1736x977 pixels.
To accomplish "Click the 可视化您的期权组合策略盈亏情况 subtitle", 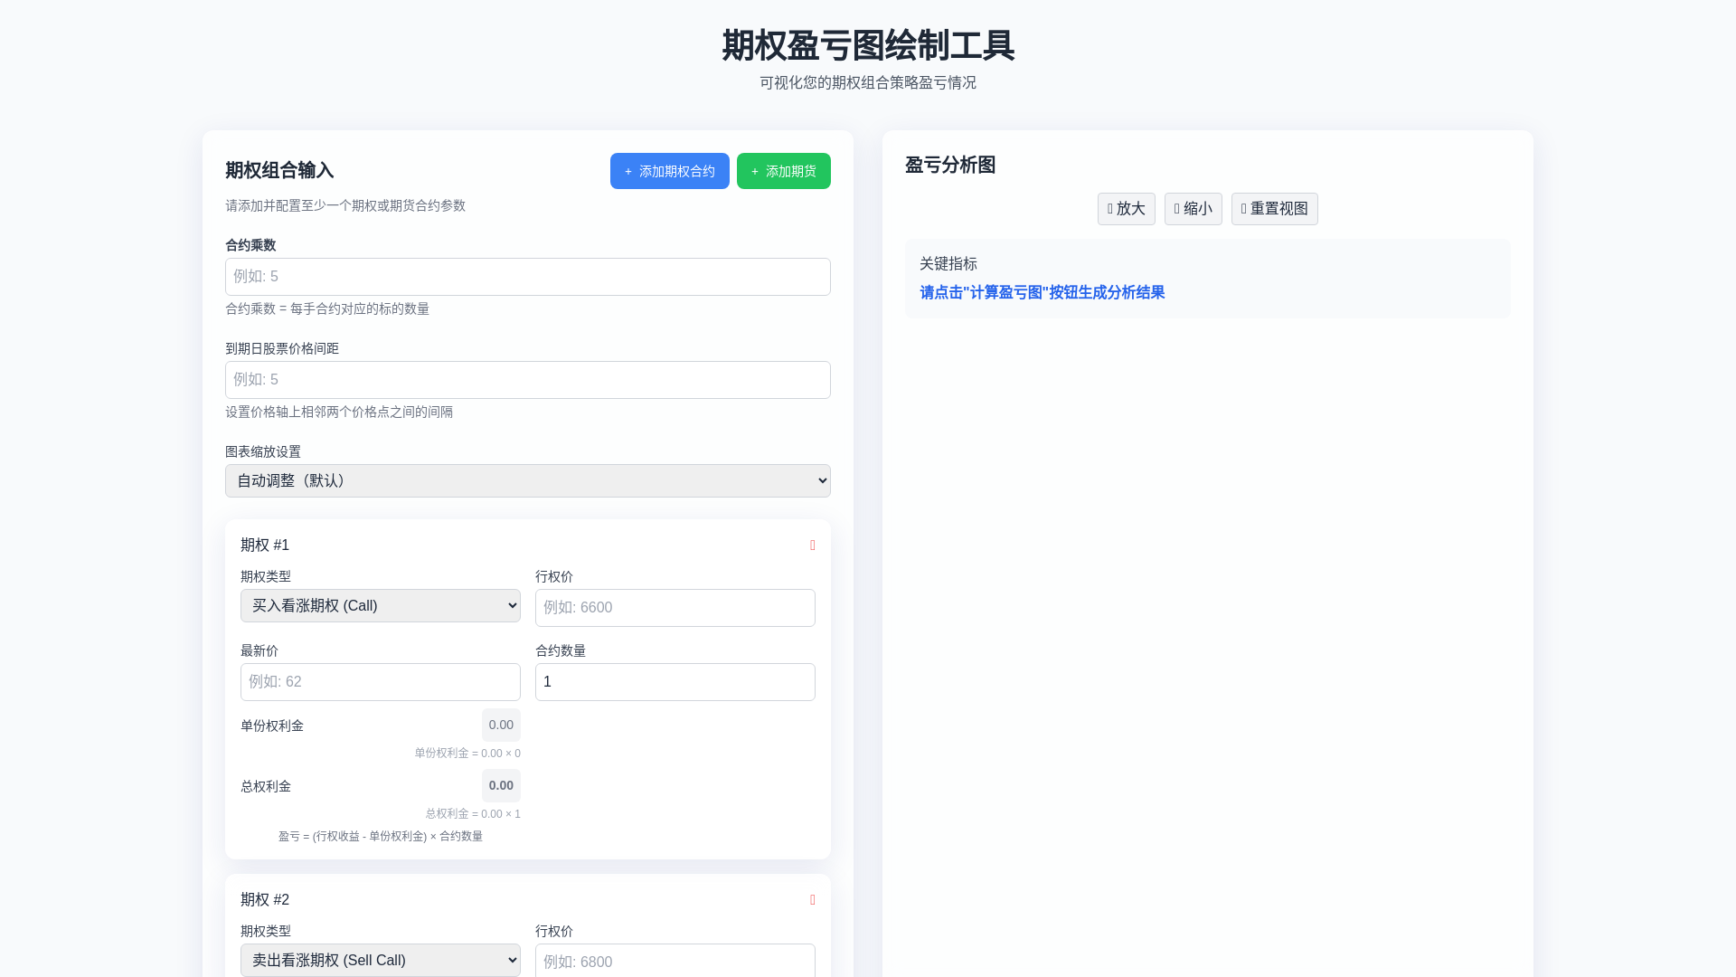I will [868, 83].
